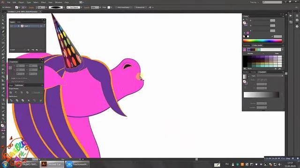Select the Scale tool
This screenshot has height=168, width=300.
3,65
